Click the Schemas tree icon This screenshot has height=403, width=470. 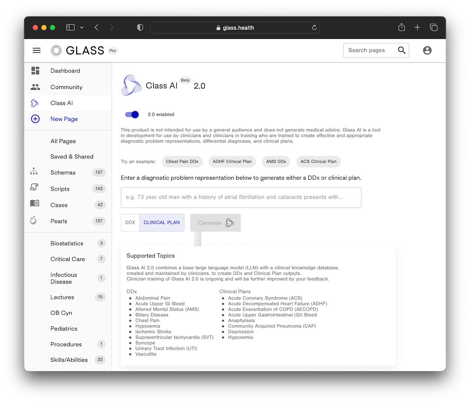coord(34,172)
